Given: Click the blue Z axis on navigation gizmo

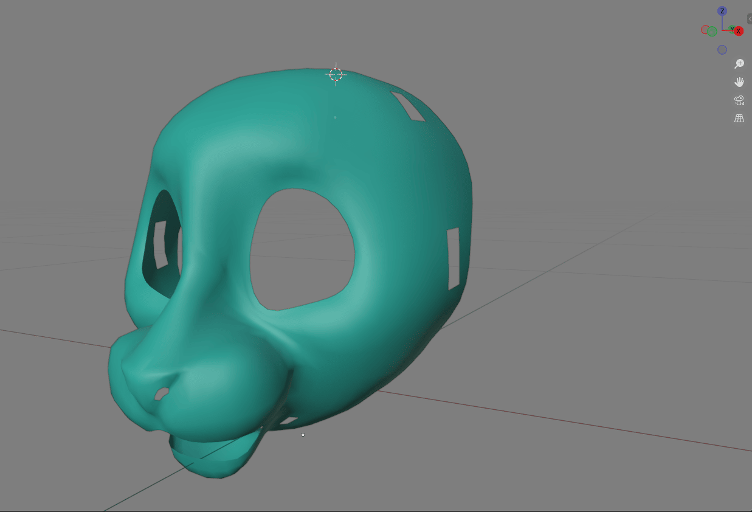Looking at the screenshot, I should tap(722, 11).
